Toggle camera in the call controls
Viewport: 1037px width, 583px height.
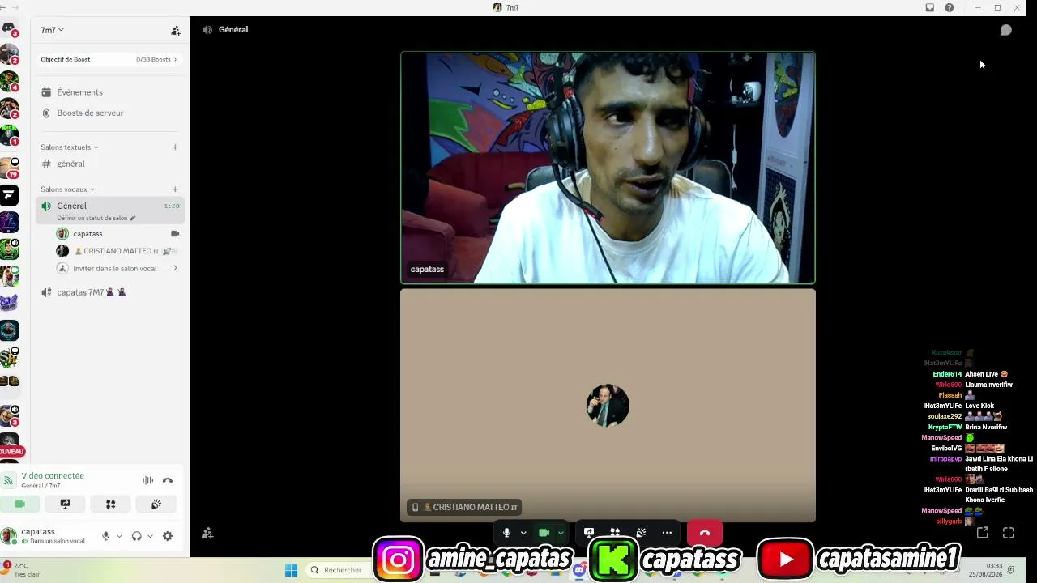pyautogui.click(x=544, y=533)
